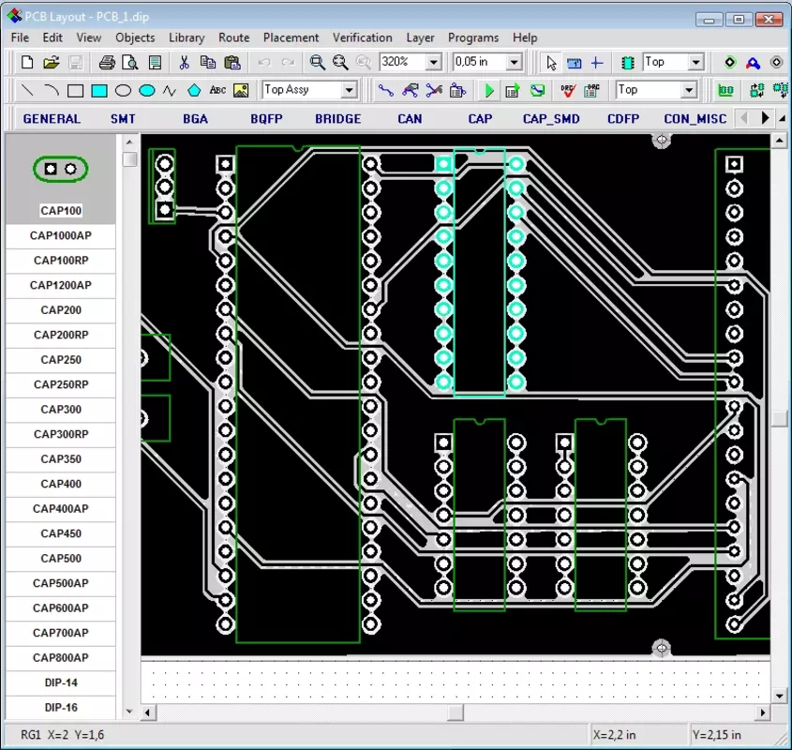792x750 pixels.
Task: Click the DRC check red checkmark icon
Action: point(568,91)
